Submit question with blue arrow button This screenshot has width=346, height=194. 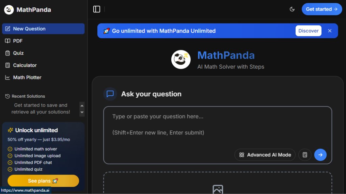pyautogui.click(x=320, y=155)
